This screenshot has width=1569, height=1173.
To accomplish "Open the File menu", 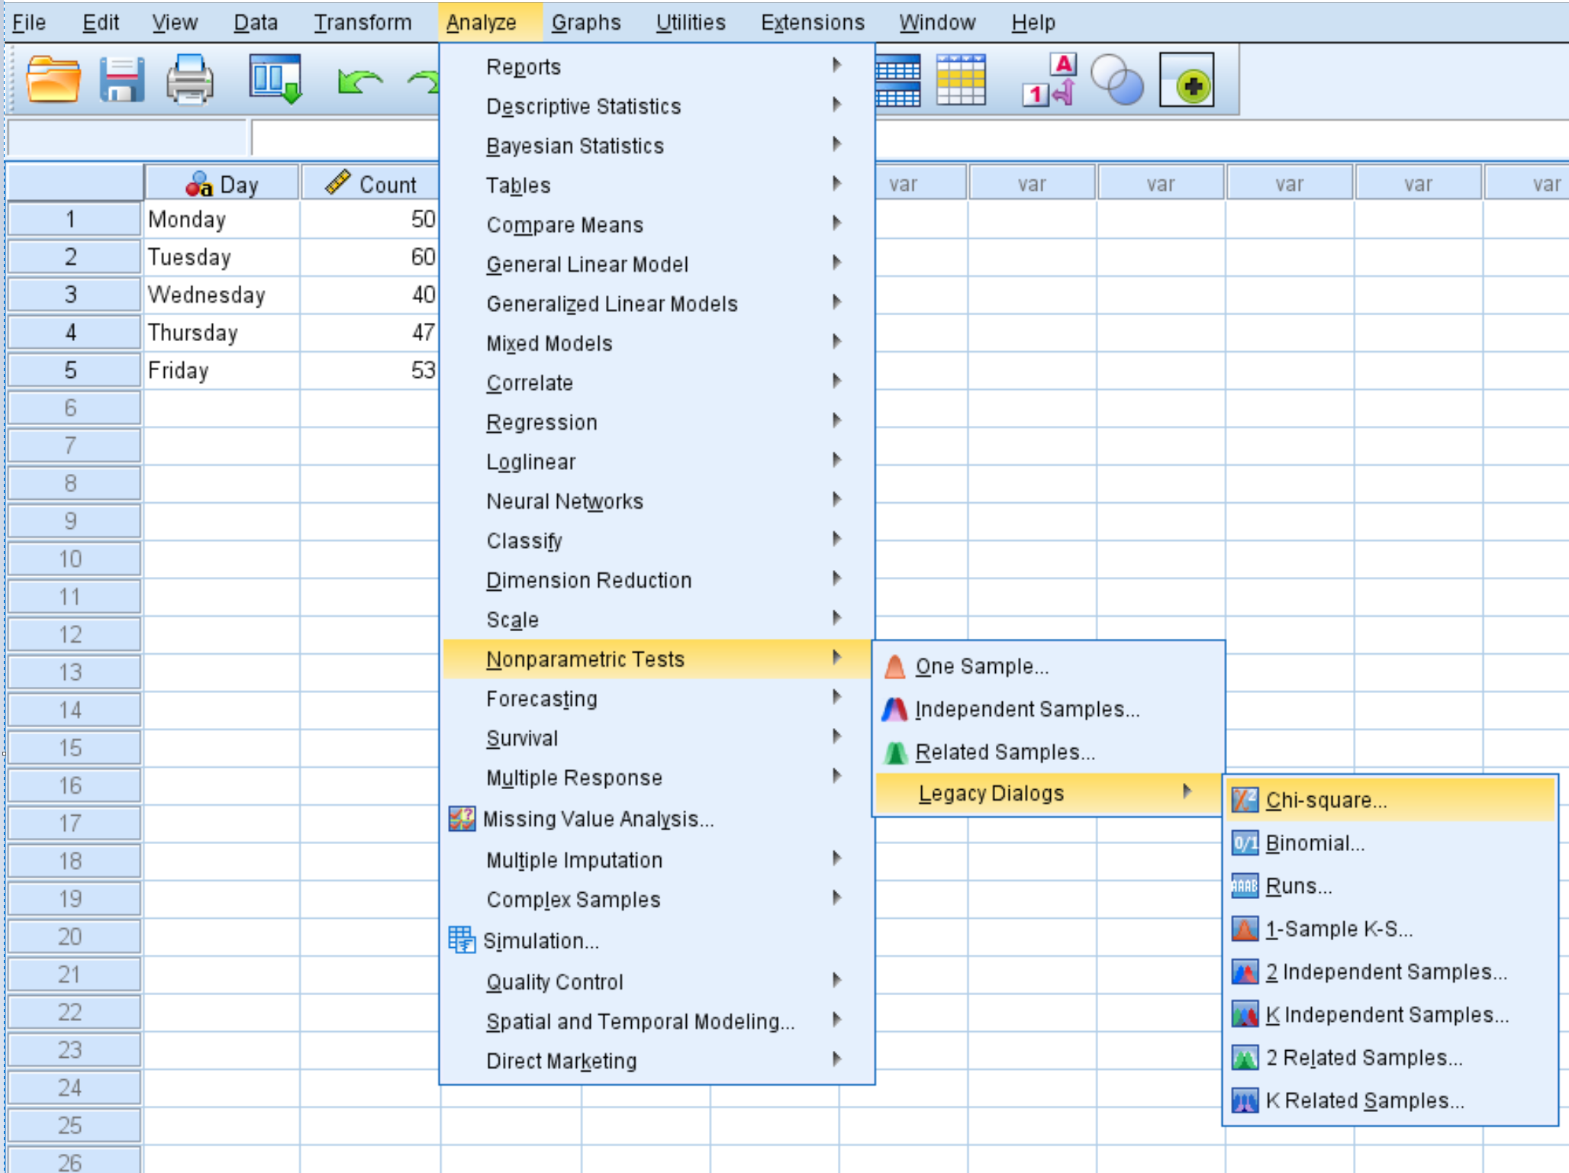I will [x=30, y=22].
